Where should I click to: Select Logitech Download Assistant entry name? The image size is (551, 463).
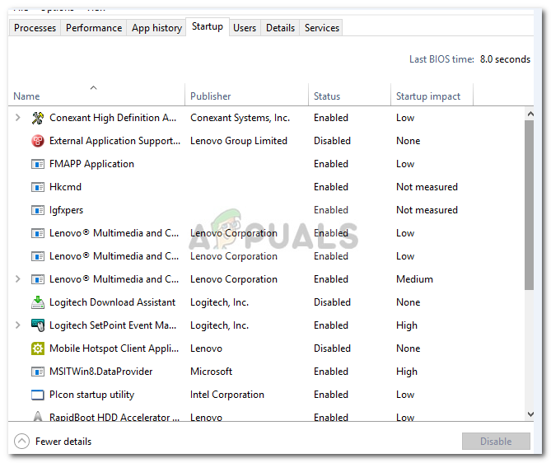pyautogui.click(x=113, y=302)
